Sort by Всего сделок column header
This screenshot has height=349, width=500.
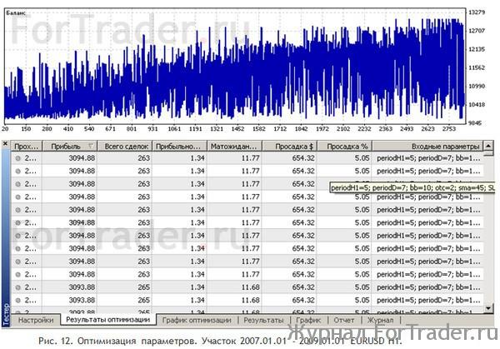(124, 147)
